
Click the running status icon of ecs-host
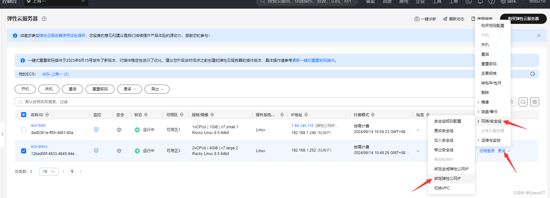pyautogui.click(x=137, y=130)
